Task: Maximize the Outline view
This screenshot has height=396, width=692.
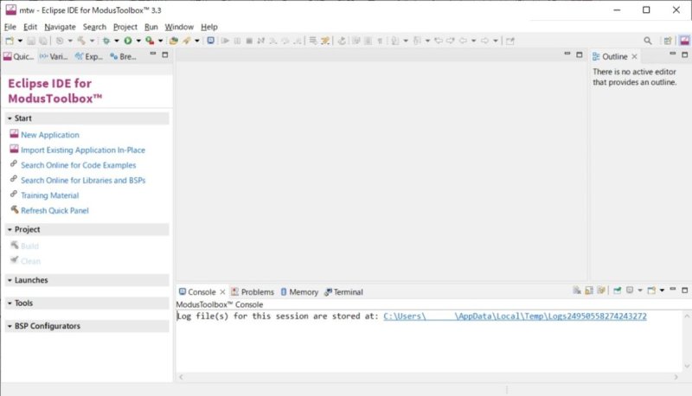Action: pyautogui.click(x=684, y=54)
